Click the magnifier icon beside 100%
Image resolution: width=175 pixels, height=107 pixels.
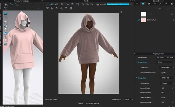tap(123, 99)
